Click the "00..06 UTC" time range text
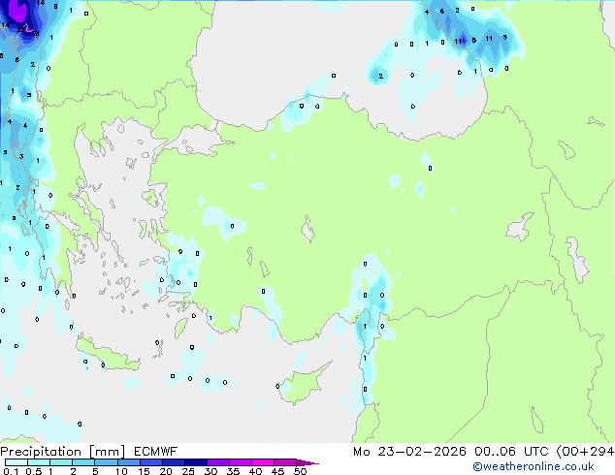615x475 pixels. point(511,452)
